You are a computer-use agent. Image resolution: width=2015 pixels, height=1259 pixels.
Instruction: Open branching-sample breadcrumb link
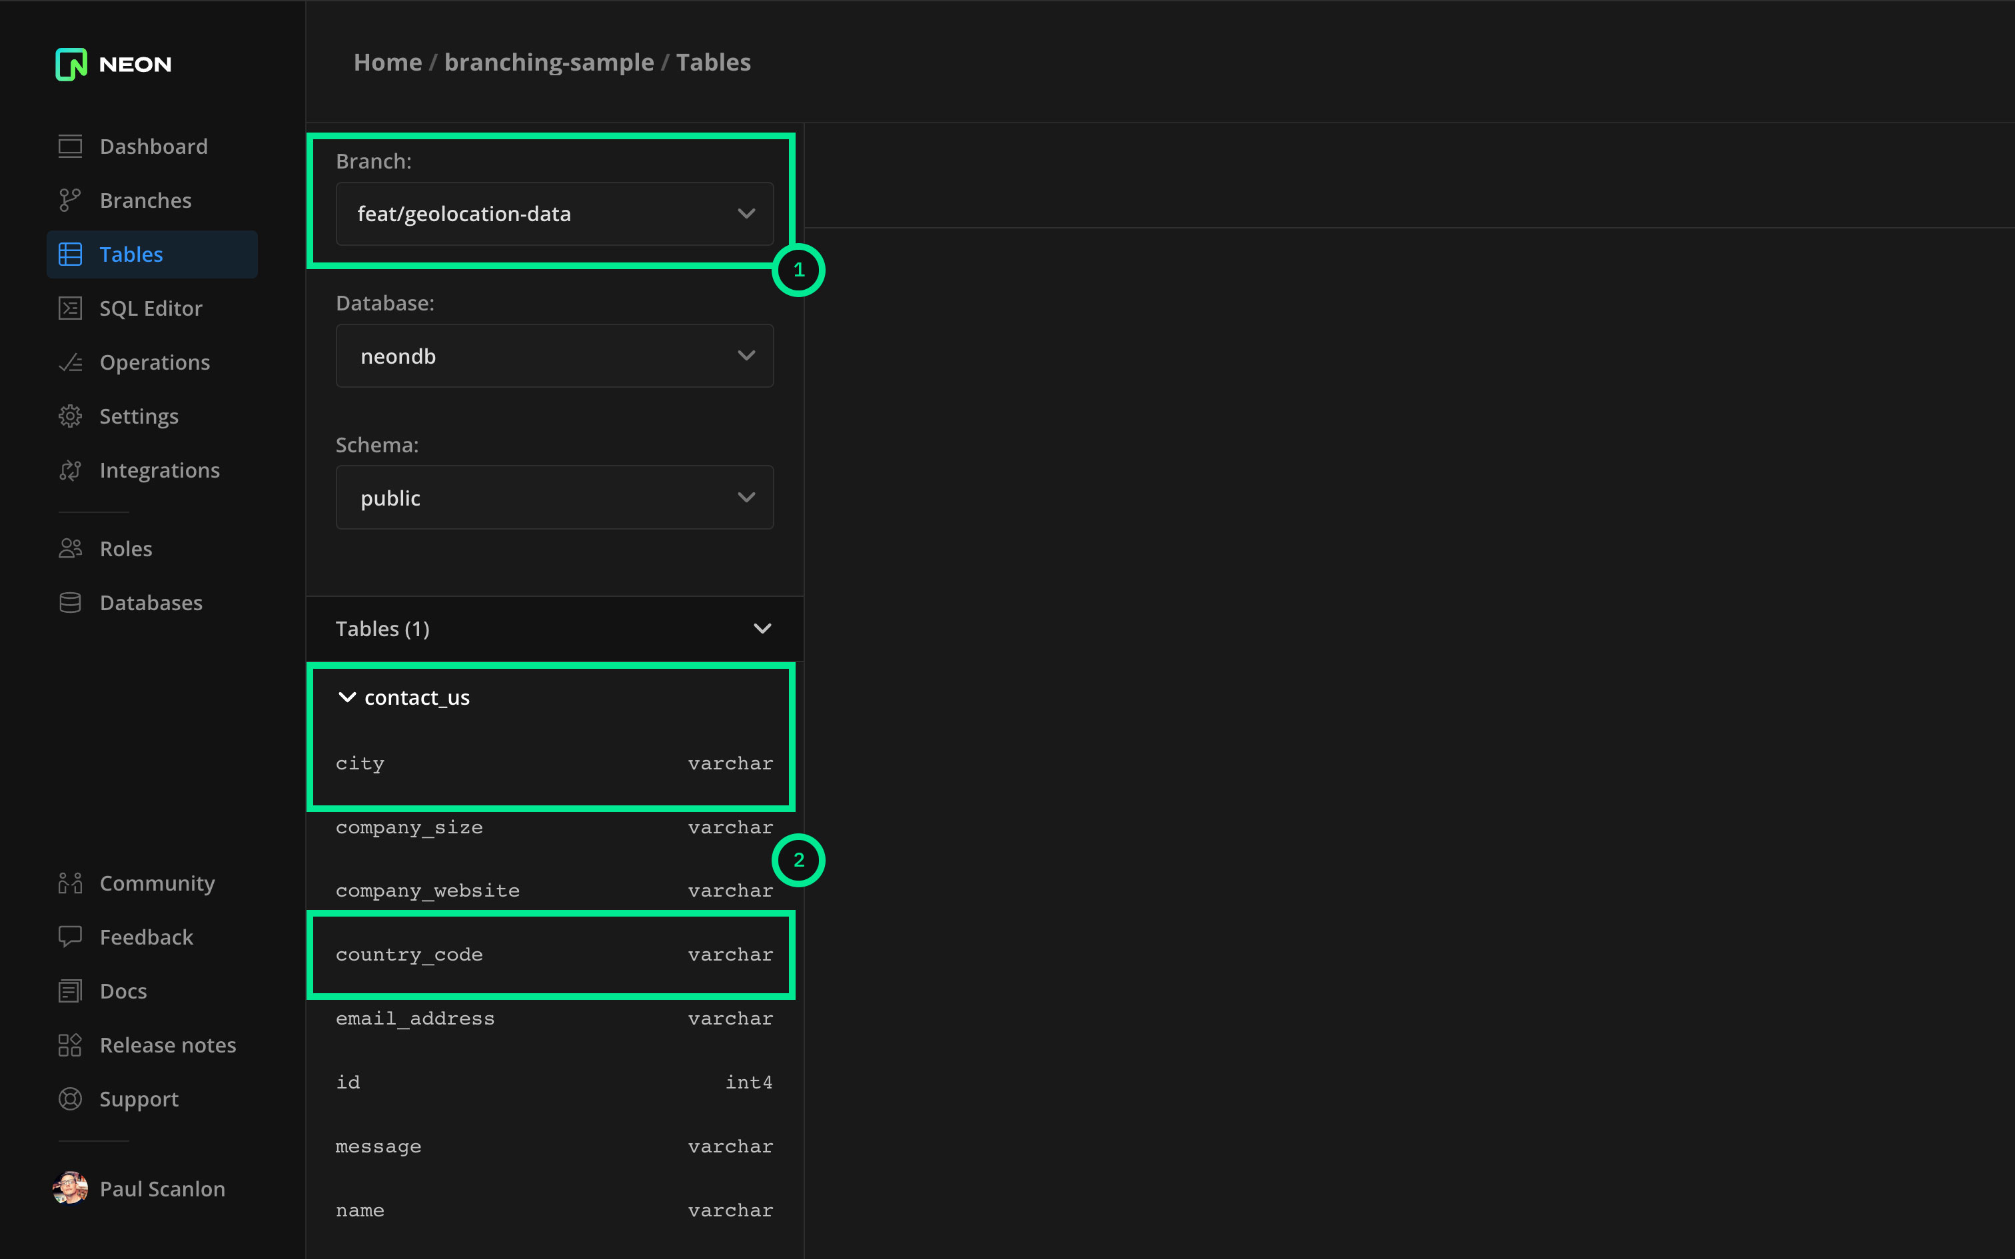point(548,63)
